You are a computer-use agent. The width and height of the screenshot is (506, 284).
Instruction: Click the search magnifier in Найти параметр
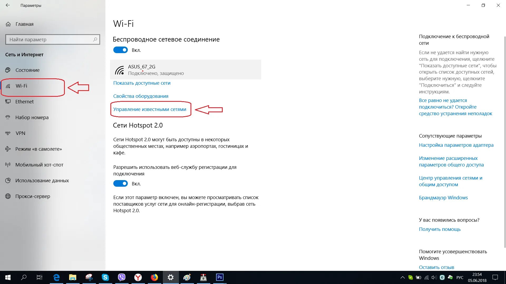(x=95, y=39)
